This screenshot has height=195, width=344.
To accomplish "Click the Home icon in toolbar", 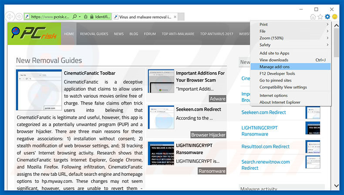I will pyautogui.click(x=313, y=17).
